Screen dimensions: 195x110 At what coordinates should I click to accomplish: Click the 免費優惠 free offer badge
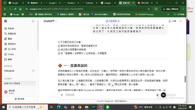(x=111, y=21)
